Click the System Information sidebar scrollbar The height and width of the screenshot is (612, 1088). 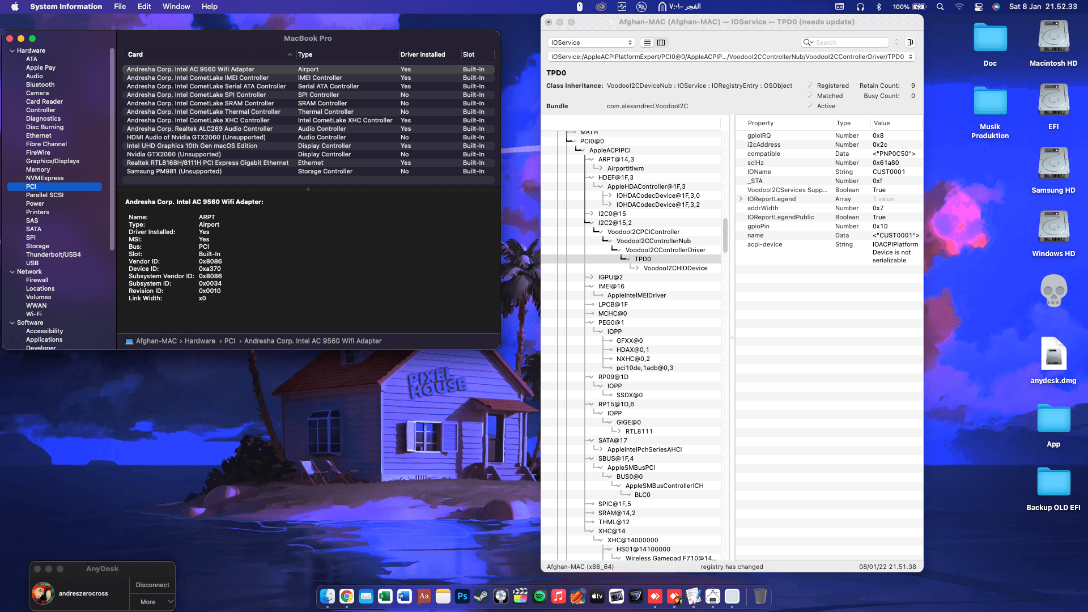tap(112, 148)
